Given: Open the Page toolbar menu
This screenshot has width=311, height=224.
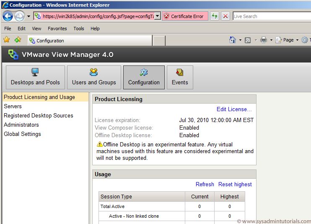Looking at the screenshot, I should coord(285,40).
